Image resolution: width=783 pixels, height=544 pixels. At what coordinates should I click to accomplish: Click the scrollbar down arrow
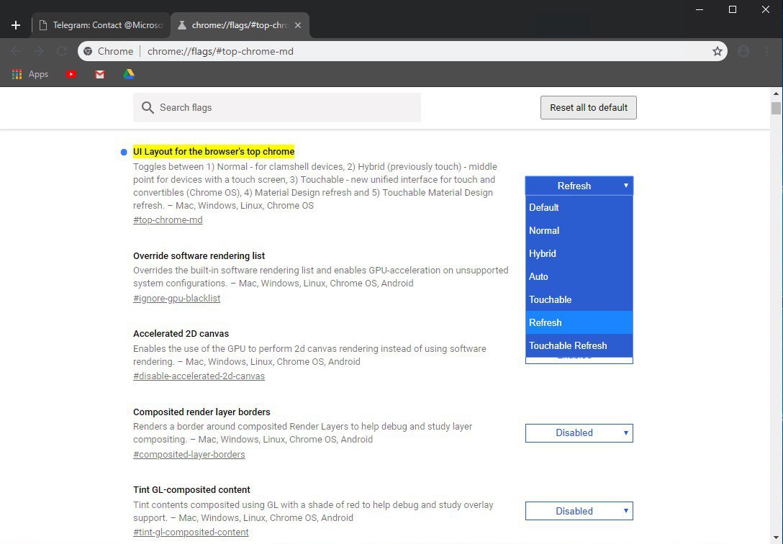click(x=776, y=538)
